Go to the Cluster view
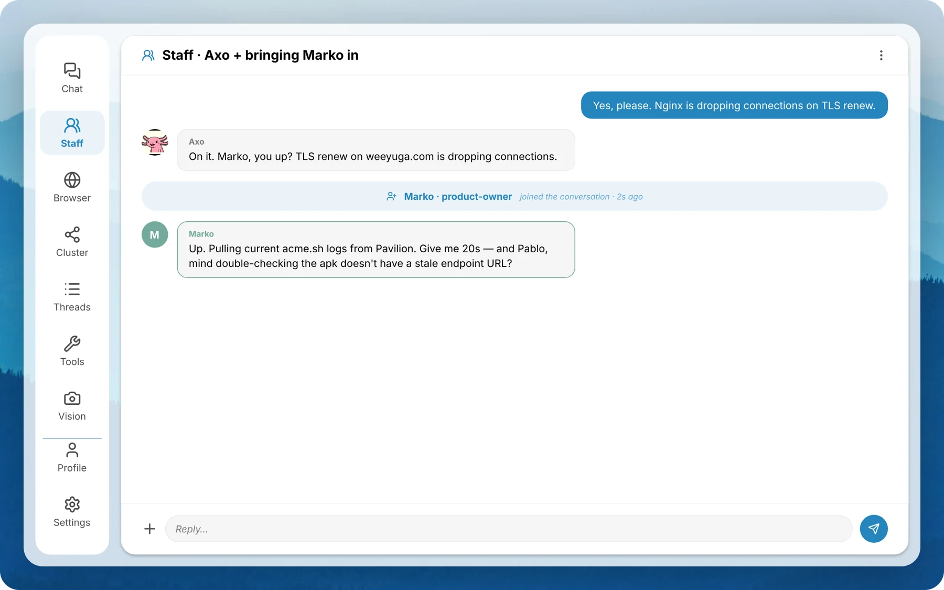This screenshot has height=590, width=944. (x=72, y=242)
